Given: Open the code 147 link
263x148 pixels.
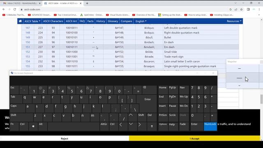Looking at the screenshot, I should pos(28,28).
